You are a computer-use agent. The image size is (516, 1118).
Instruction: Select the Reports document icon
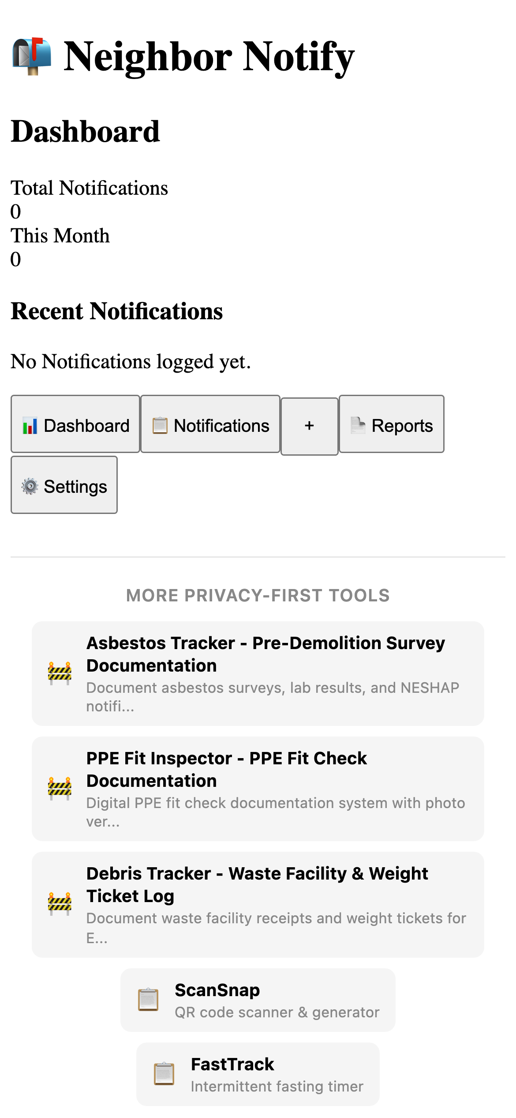point(358,425)
